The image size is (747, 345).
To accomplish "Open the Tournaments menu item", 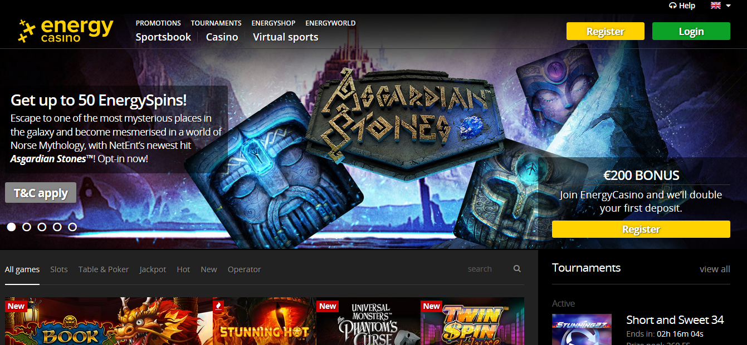I will click(x=216, y=23).
